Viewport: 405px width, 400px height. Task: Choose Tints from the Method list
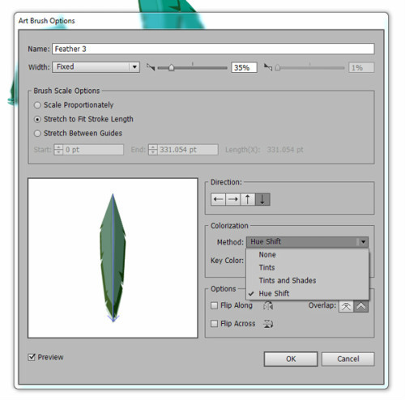click(266, 267)
